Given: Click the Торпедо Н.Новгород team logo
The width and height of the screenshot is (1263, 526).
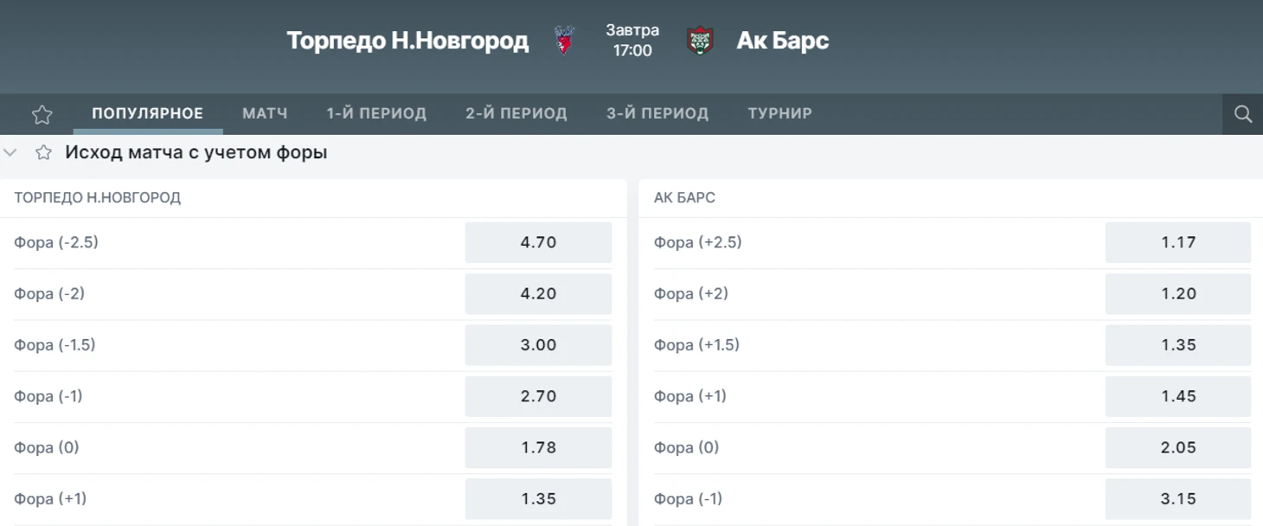Looking at the screenshot, I should [x=564, y=41].
